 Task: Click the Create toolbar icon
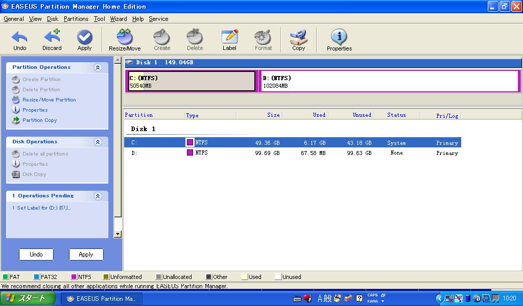click(162, 40)
